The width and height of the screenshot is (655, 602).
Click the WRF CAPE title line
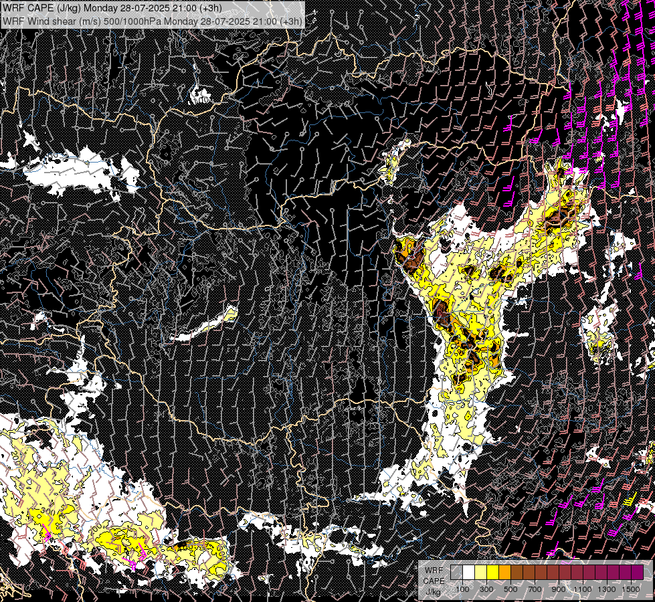112,7
